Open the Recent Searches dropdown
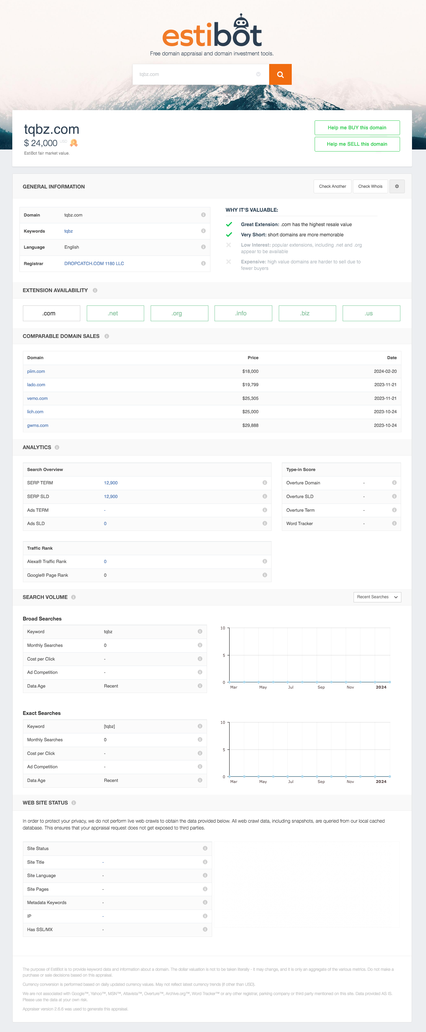The height and width of the screenshot is (1032, 426). [x=377, y=597]
